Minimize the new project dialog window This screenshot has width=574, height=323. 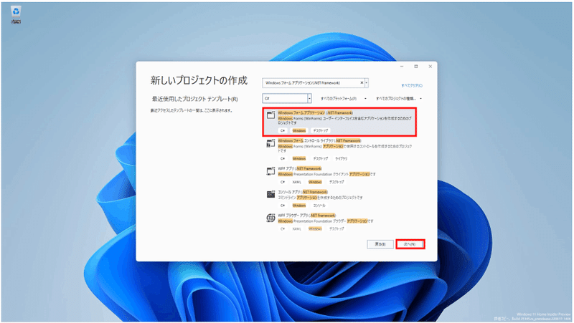[x=402, y=67]
